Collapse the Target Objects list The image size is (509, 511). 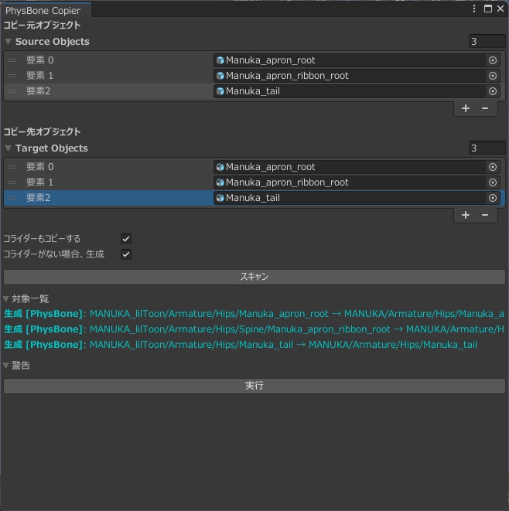[9, 148]
